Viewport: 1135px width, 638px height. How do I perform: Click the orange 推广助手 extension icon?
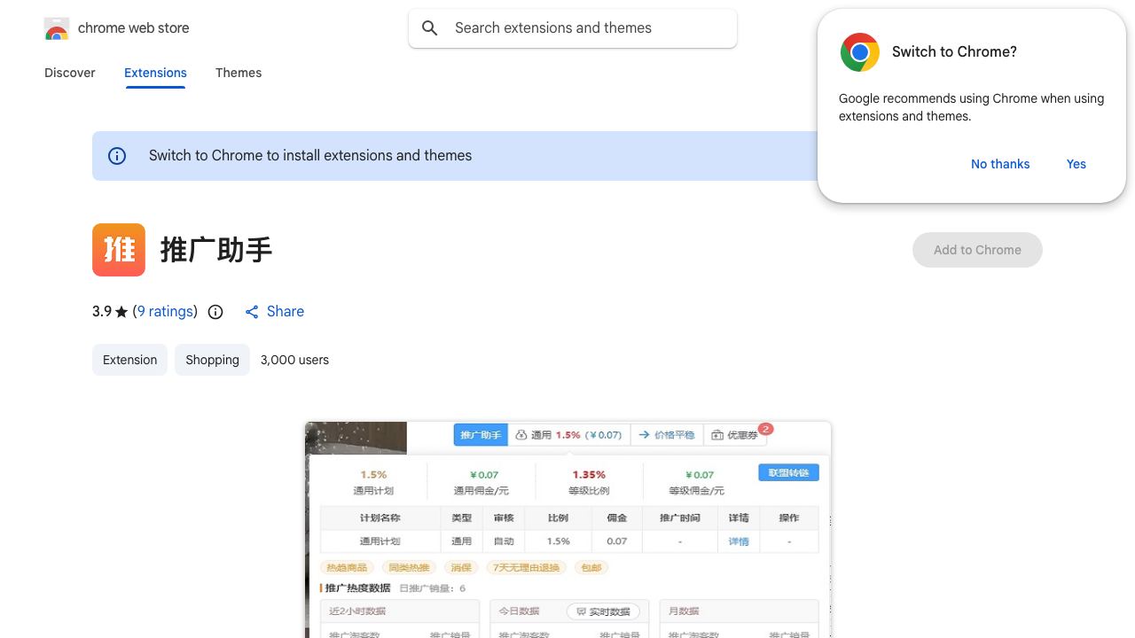point(119,250)
